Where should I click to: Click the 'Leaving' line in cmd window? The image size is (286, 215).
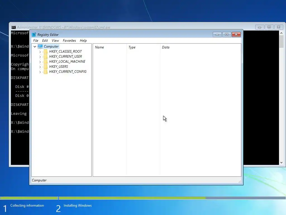[x=19, y=114]
